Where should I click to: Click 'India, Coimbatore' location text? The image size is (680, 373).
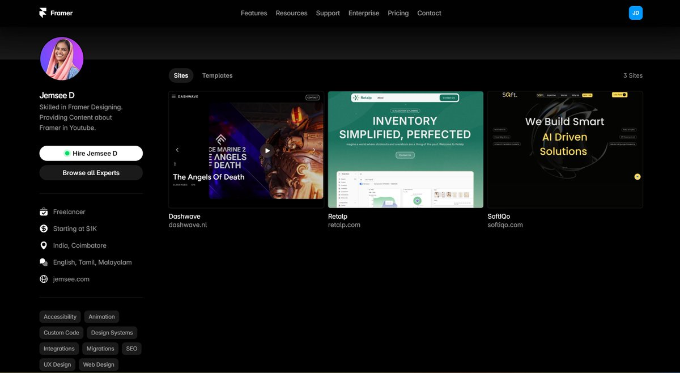(x=80, y=245)
